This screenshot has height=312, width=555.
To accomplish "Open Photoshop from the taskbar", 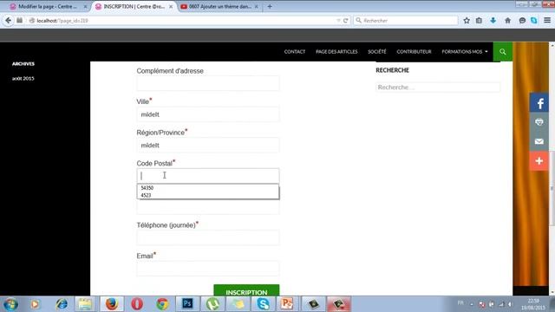I will [187, 304].
